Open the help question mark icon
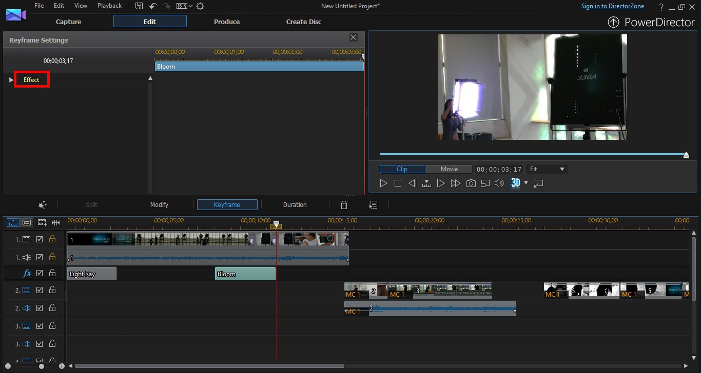 click(x=661, y=7)
